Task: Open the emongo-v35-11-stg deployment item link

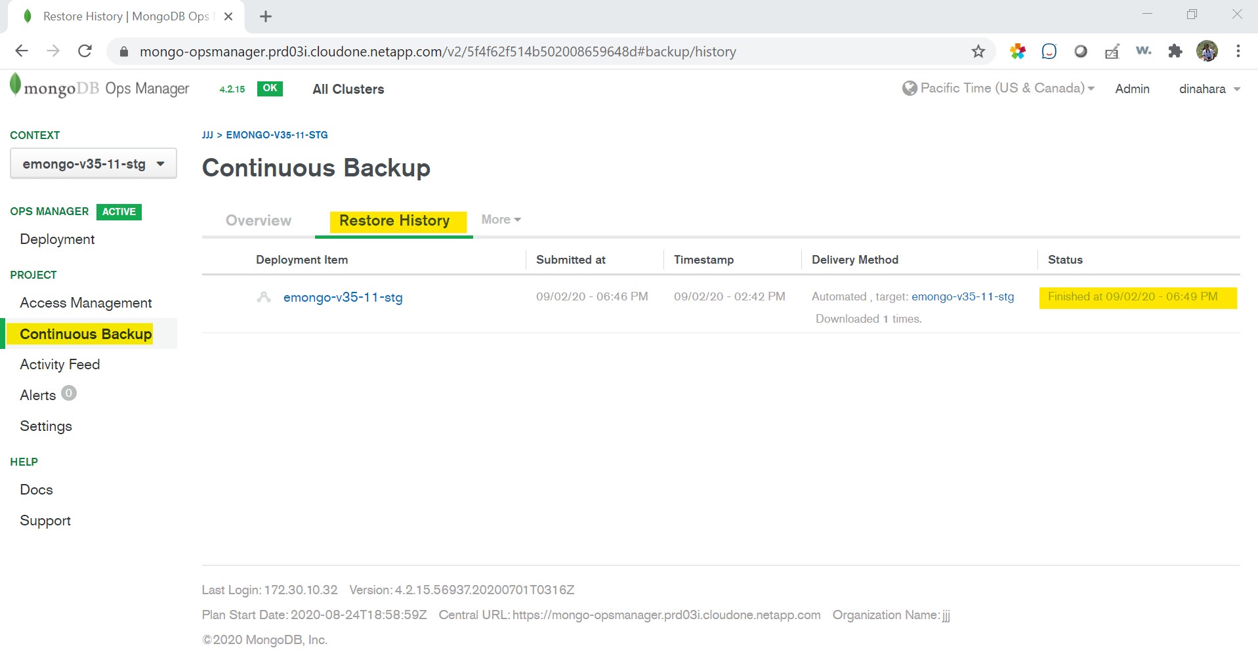Action: (343, 297)
